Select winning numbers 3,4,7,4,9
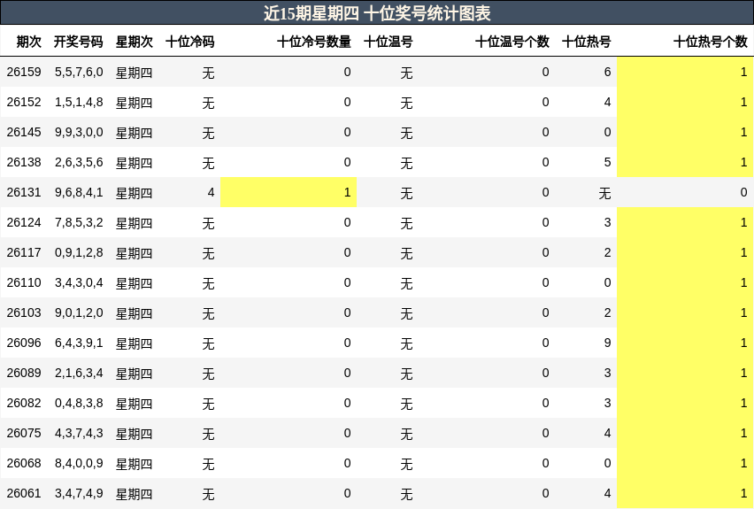 point(79,493)
